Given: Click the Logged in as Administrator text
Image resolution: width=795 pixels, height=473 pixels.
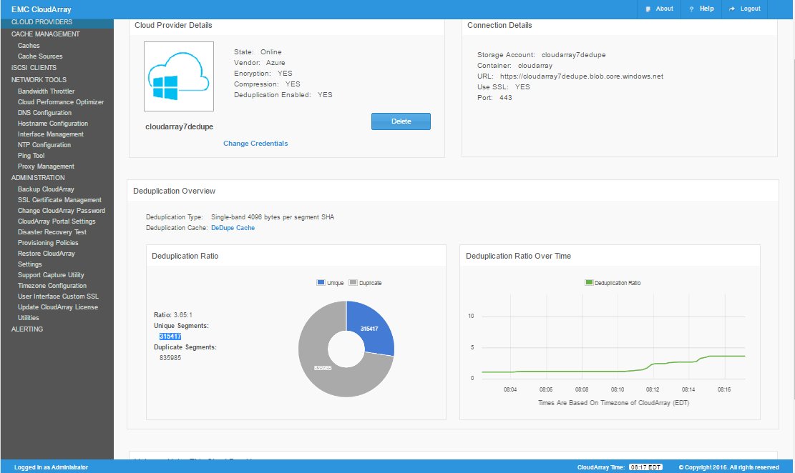Looking at the screenshot, I should (x=52, y=467).
